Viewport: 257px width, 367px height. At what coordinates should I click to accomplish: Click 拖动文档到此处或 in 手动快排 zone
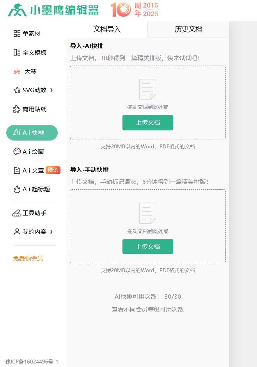coord(148,231)
